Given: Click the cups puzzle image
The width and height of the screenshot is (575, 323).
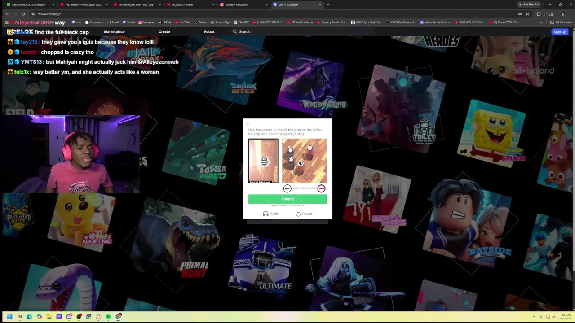Looking at the screenshot, I should point(304,161).
